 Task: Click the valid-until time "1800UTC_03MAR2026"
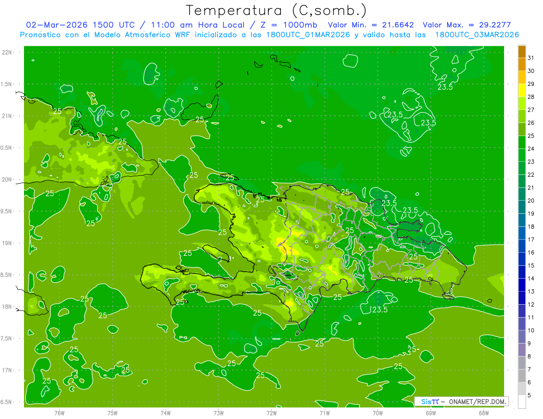(476, 34)
